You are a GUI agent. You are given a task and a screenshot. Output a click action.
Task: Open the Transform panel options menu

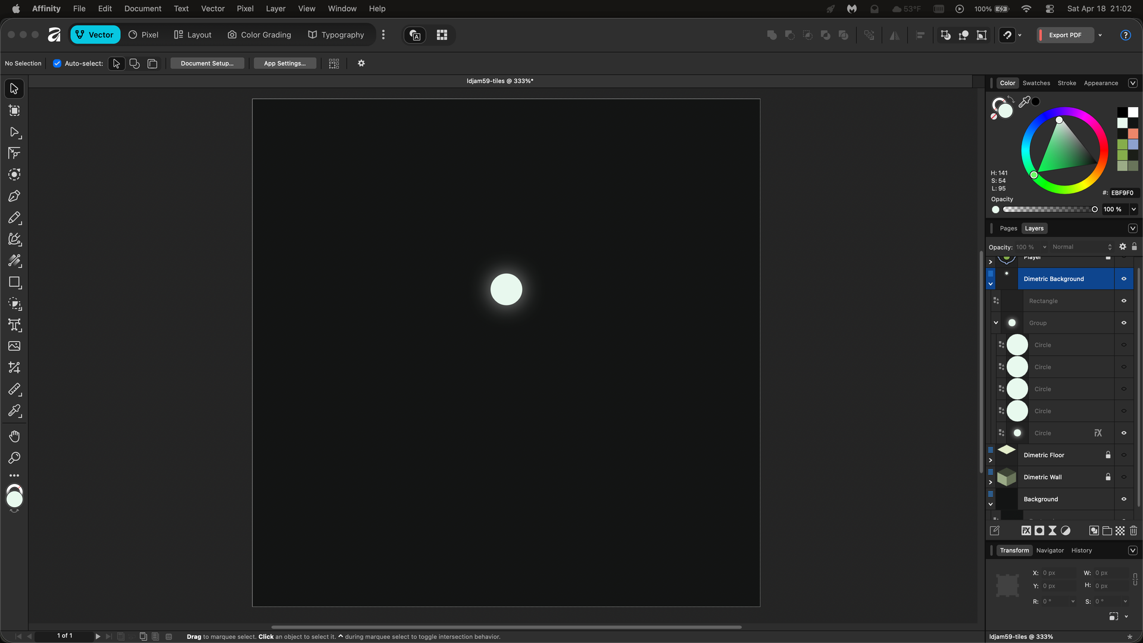[x=1133, y=551]
